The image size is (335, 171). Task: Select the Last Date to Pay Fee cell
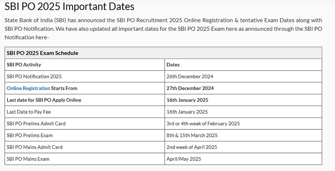pyautogui.click(x=85, y=112)
